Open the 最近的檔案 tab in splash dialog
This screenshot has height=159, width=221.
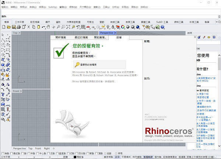[81, 38]
